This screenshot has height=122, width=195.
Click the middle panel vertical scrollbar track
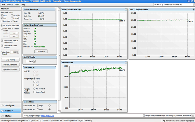[59, 60]
